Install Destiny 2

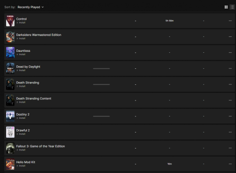pyautogui.click(x=21, y=118)
